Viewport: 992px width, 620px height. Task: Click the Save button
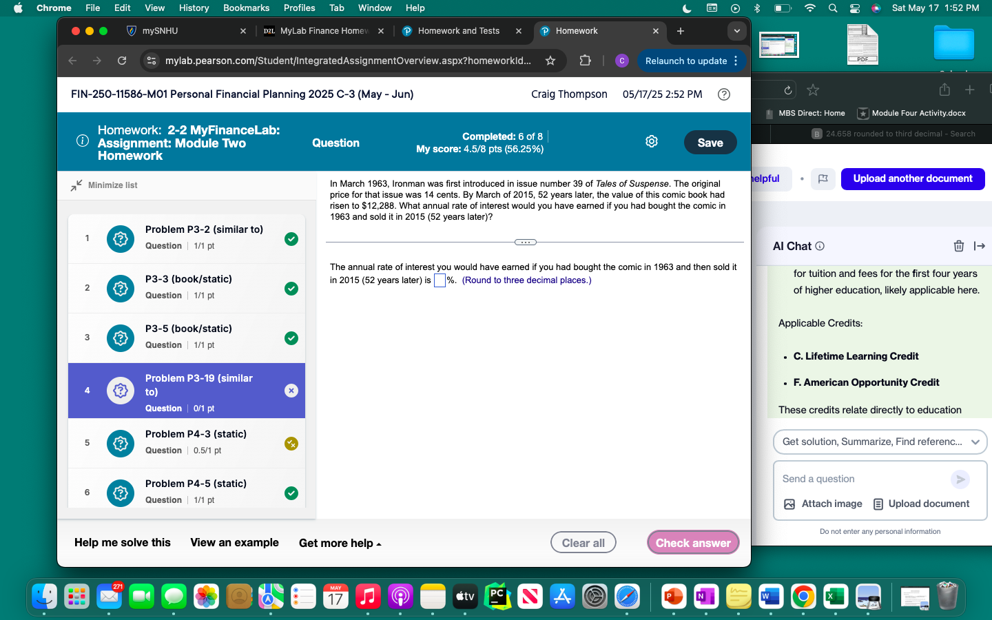pyautogui.click(x=710, y=143)
